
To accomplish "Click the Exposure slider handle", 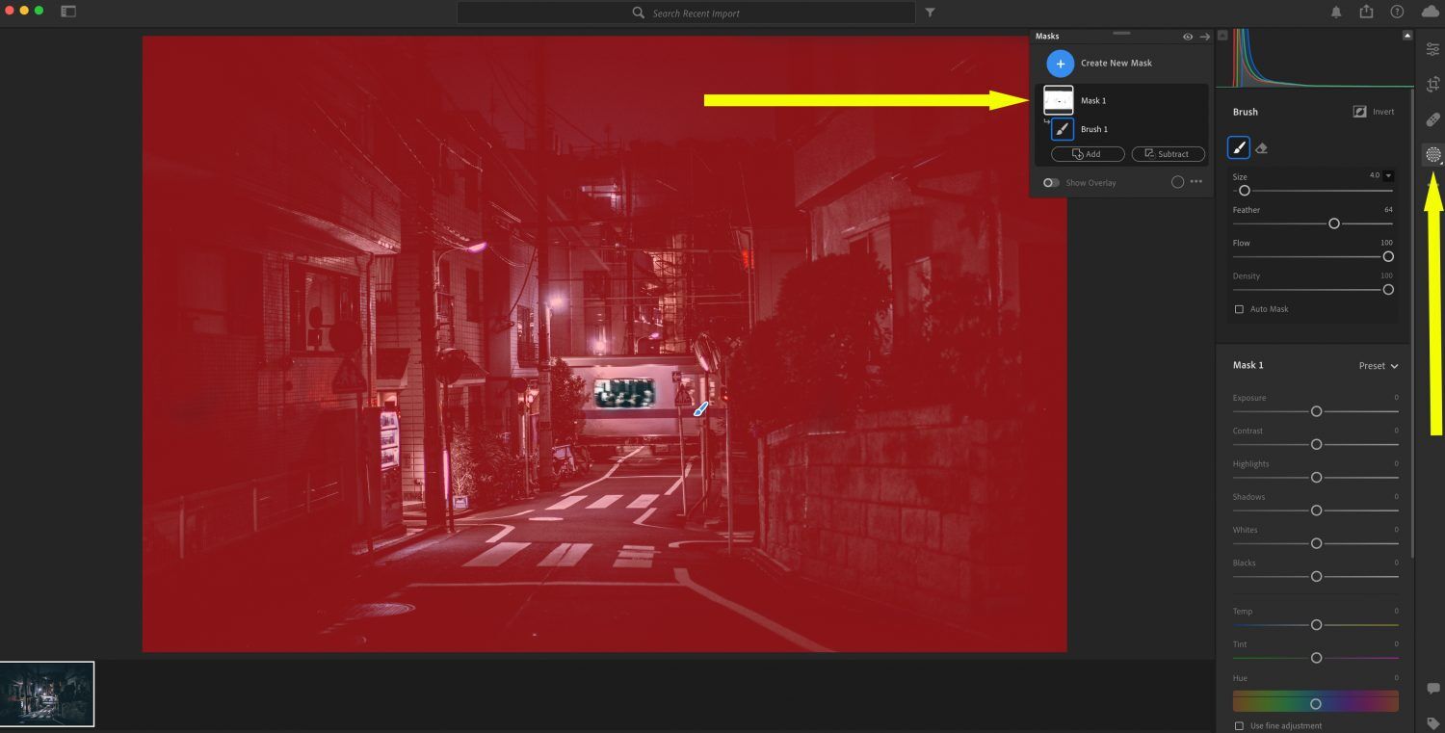I will tap(1316, 411).
